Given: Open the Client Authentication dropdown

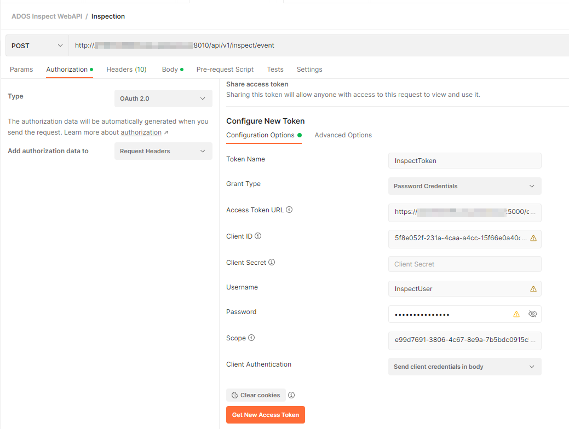Looking at the screenshot, I should coord(464,366).
